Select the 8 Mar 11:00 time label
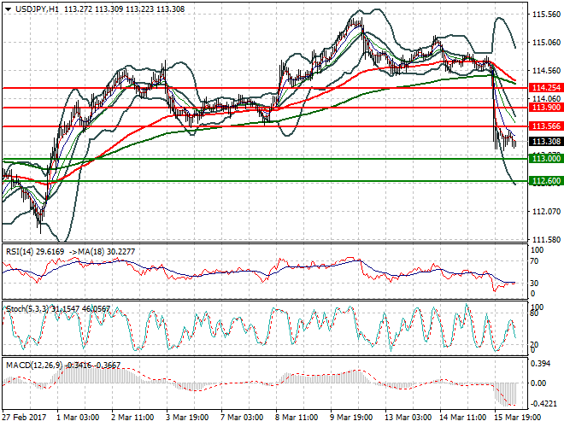564x427 pixels. pos(297,418)
